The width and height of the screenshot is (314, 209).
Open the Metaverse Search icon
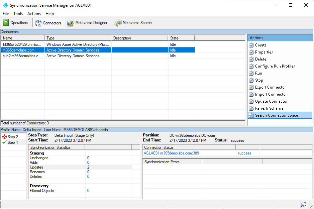click(x=118, y=23)
